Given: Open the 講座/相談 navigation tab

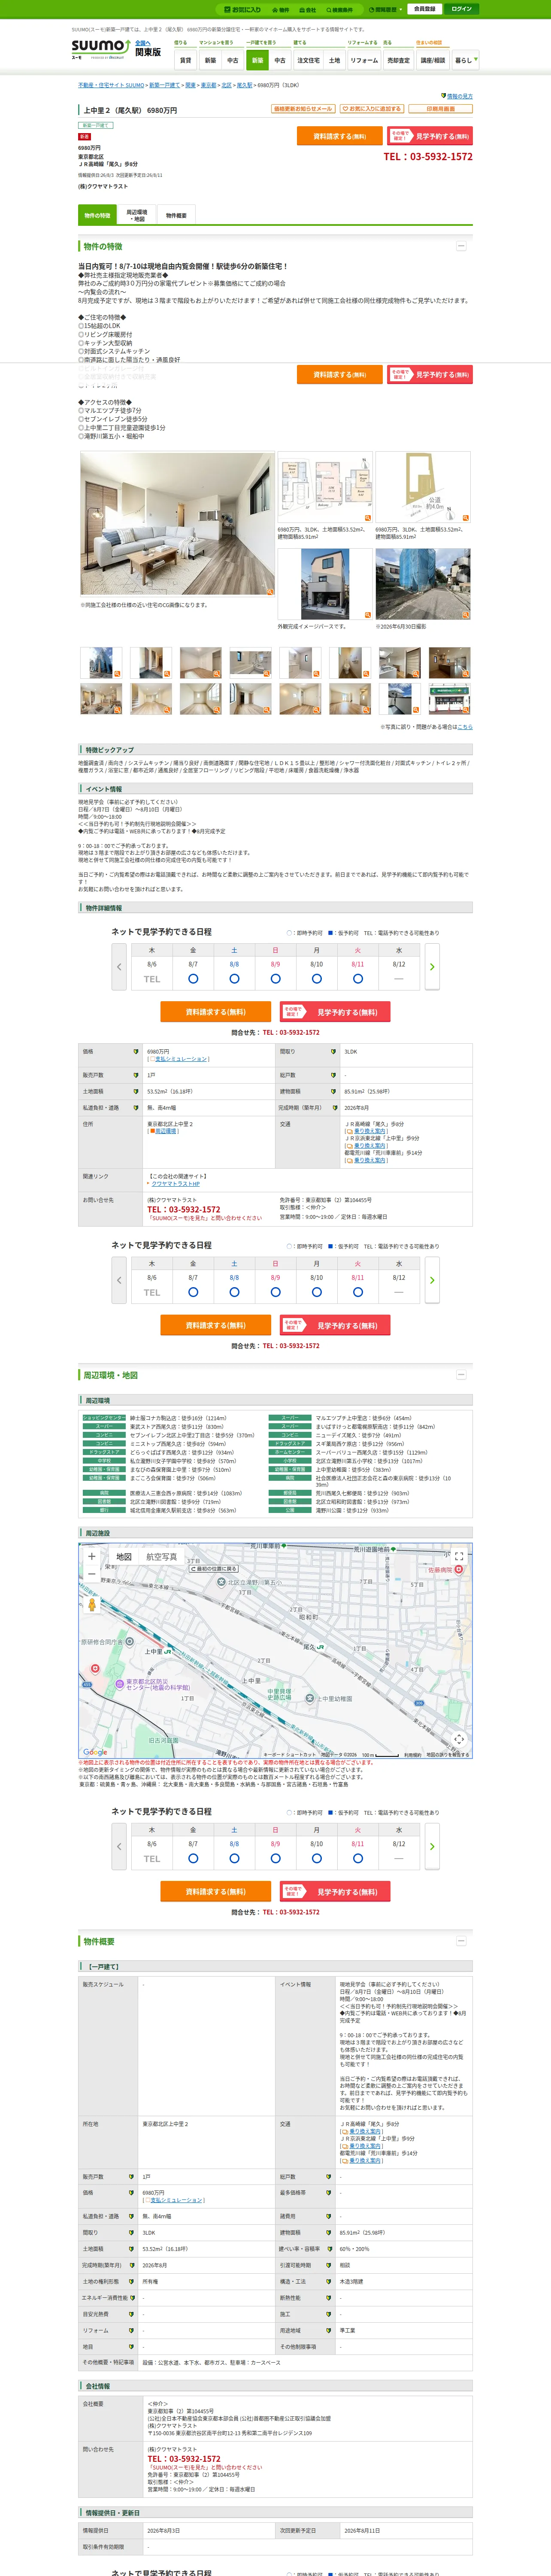Looking at the screenshot, I should click(432, 60).
